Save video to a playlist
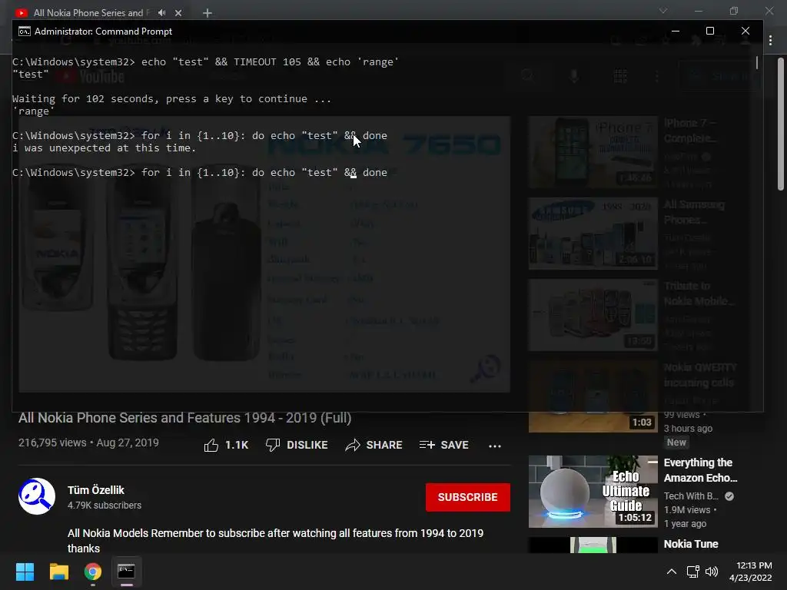The width and height of the screenshot is (787, 590). click(443, 445)
